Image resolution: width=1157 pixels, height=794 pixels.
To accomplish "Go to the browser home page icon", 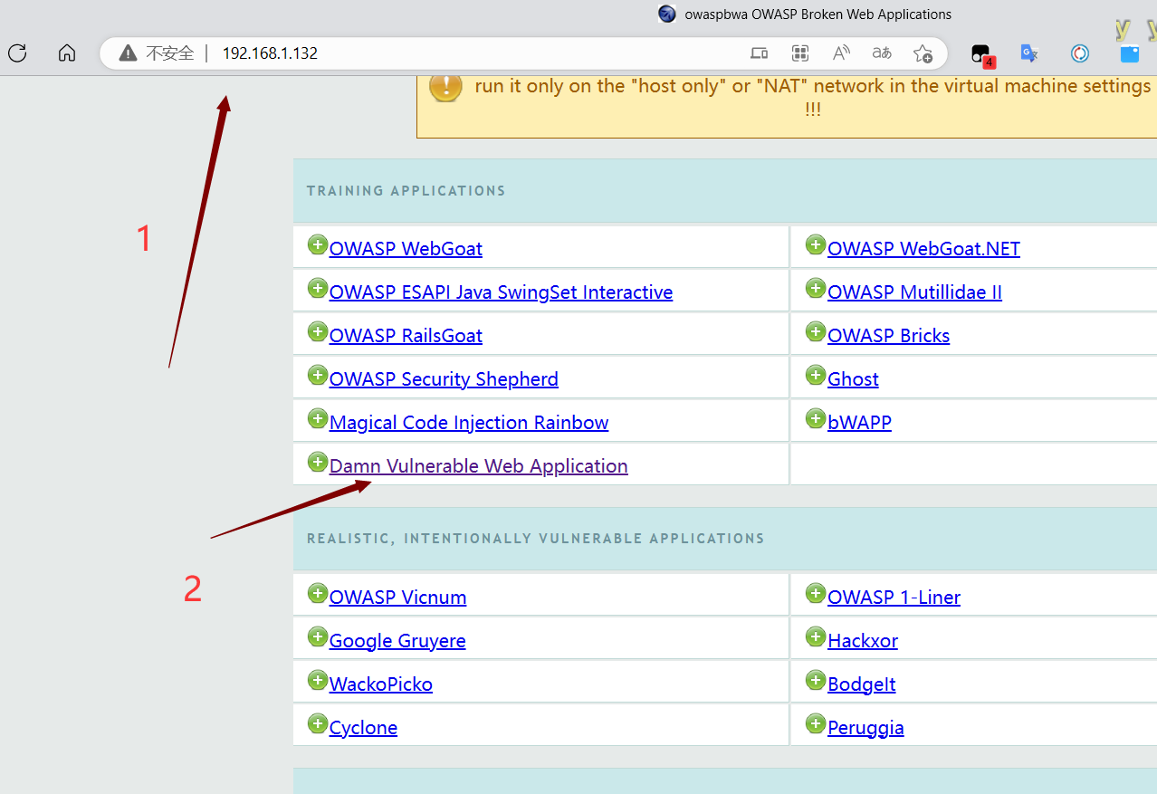I will (x=67, y=53).
